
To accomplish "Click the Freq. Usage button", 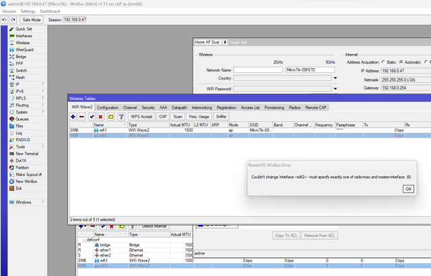I will [199, 117].
